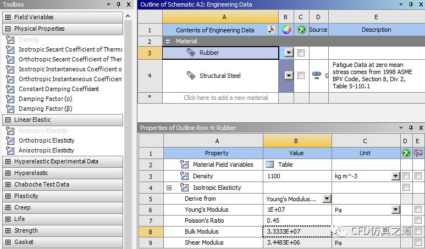This screenshot has height=249, width=425.
Task: Expand the Strength toolbox group
Action: 8,230
